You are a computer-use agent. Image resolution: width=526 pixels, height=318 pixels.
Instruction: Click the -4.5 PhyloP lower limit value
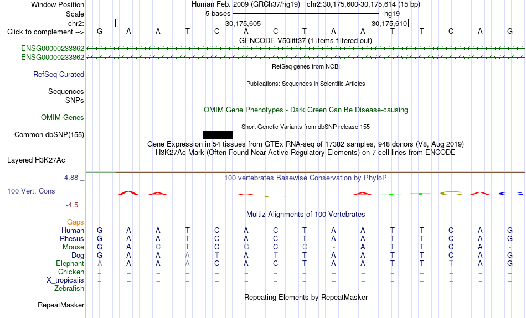[x=72, y=205]
